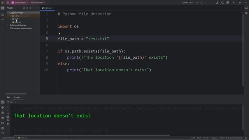Open the Project view selector dropdown

click(11, 8)
